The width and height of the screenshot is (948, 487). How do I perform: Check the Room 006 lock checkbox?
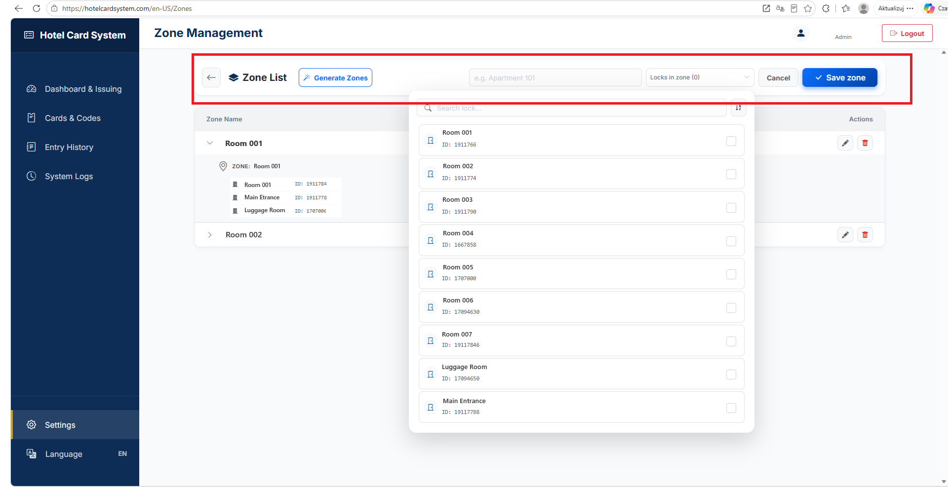pos(731,308)
